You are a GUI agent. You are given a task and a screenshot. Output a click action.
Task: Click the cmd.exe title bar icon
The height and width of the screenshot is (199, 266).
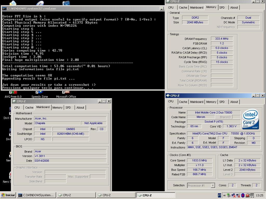tap(4, 9)
